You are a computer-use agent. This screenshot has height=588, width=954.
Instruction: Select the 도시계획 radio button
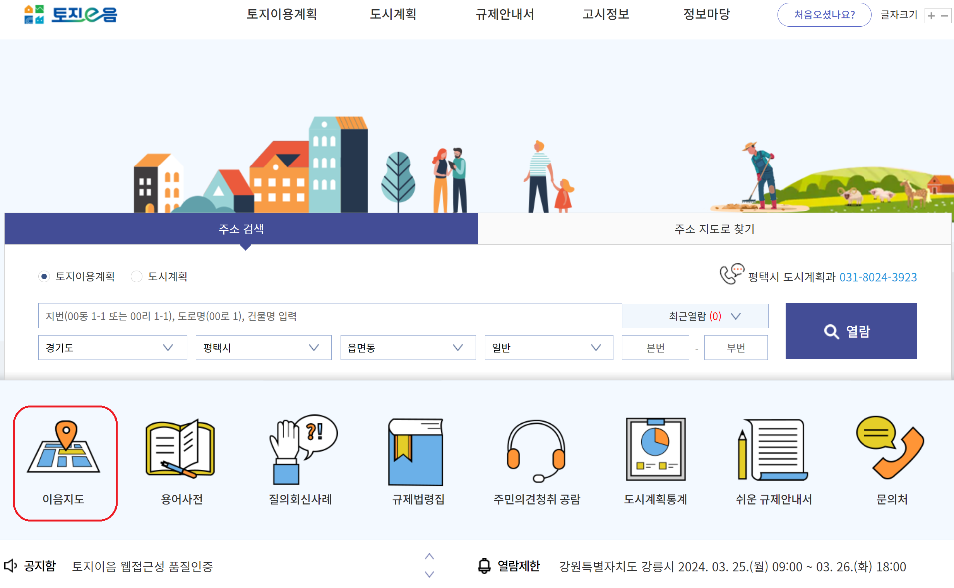click(137, 276)
